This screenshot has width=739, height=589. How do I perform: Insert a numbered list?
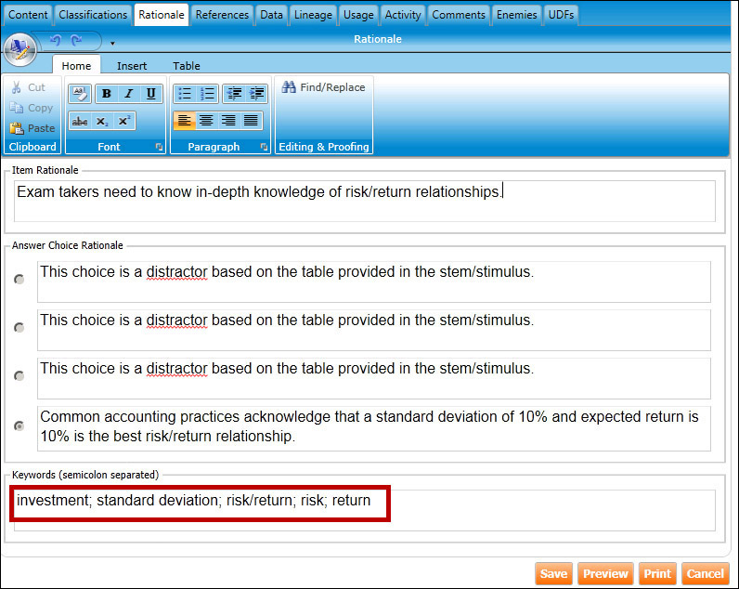207,94
